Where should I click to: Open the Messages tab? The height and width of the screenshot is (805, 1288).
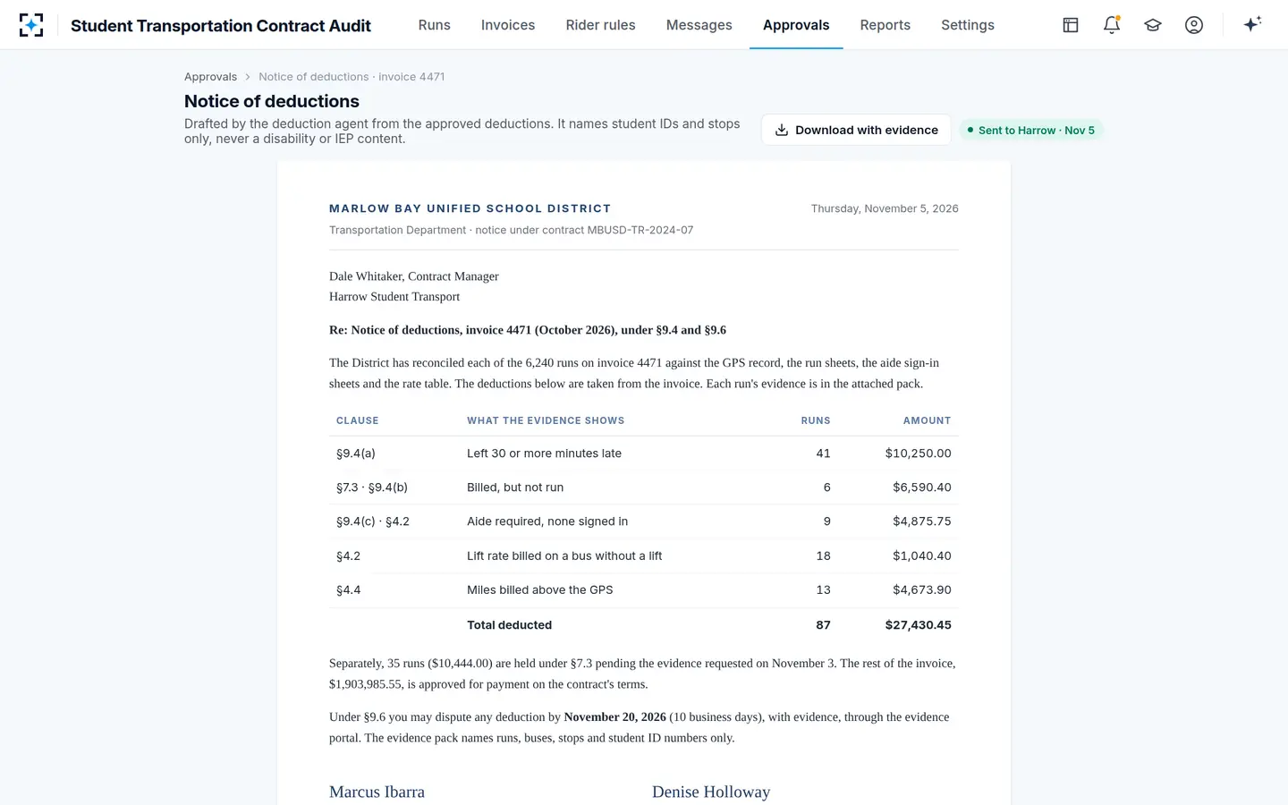[x=699, y=25]
